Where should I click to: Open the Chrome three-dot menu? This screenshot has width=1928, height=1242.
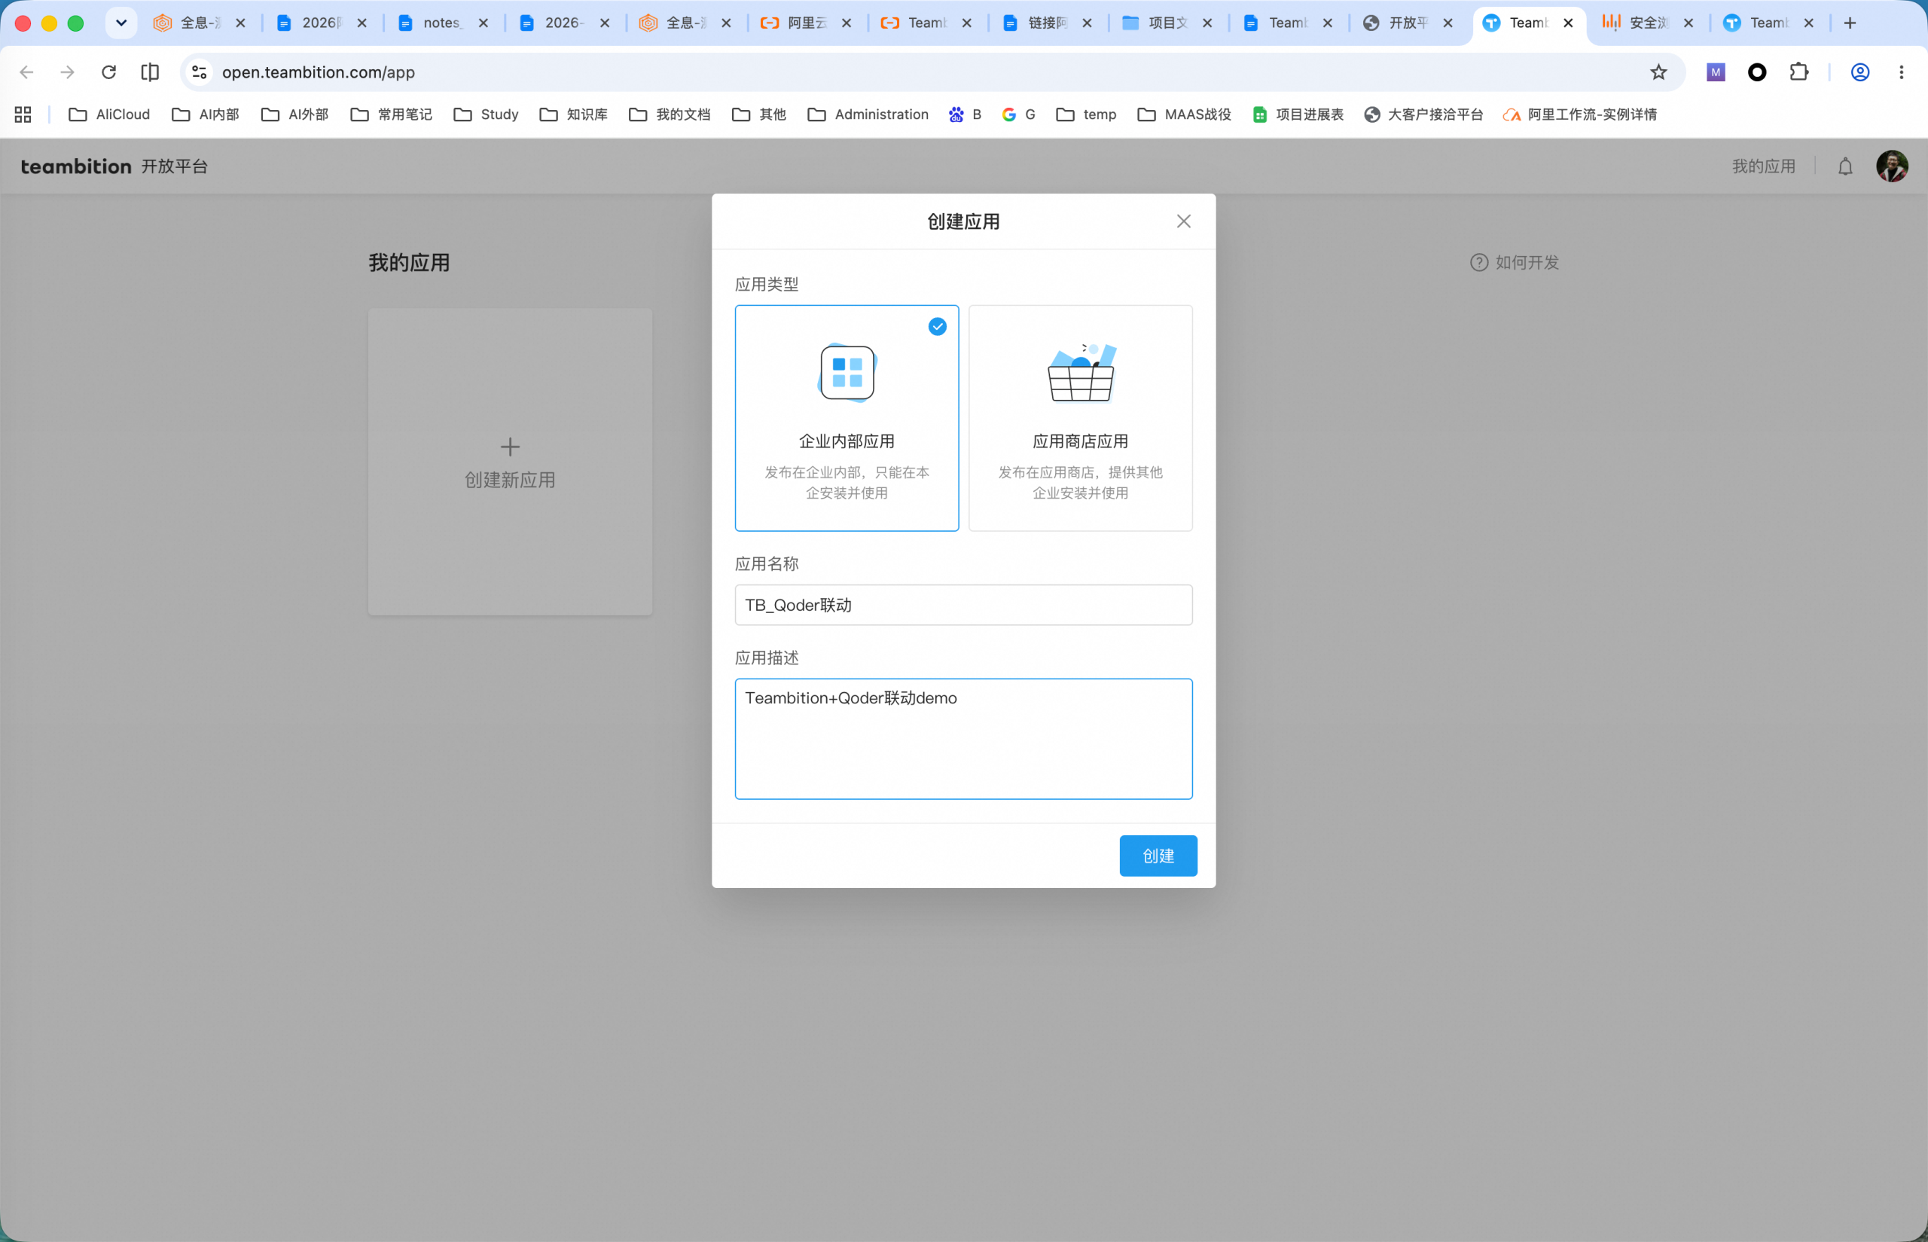1901,72
